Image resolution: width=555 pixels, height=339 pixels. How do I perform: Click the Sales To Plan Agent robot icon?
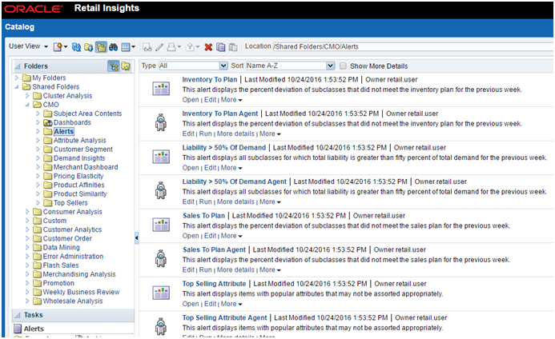161,258
